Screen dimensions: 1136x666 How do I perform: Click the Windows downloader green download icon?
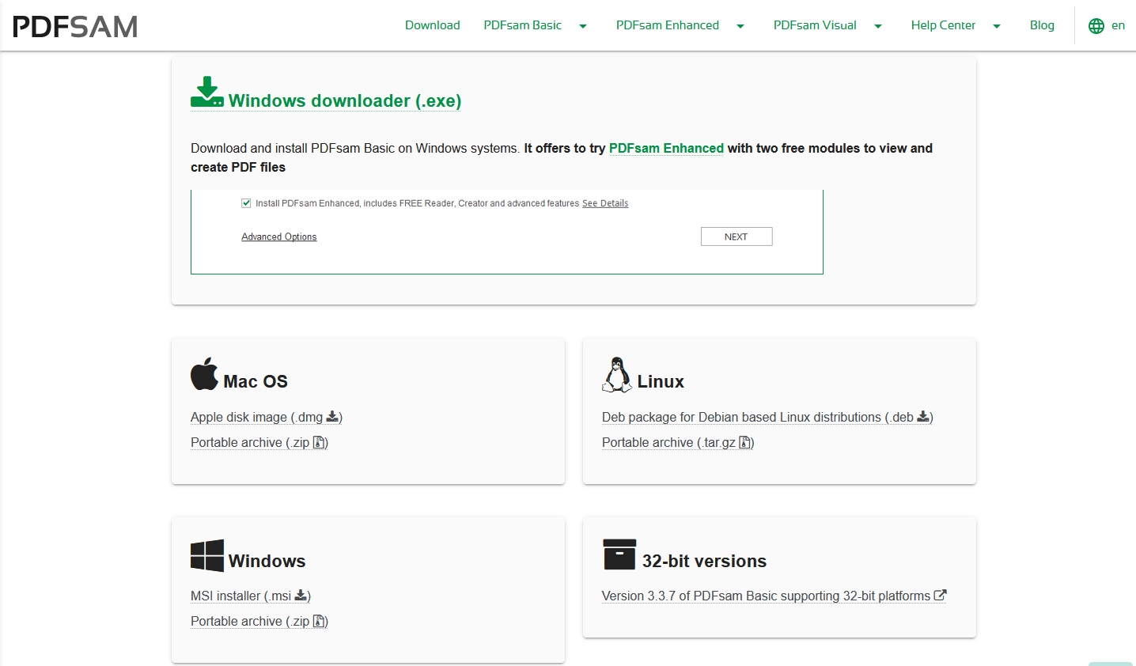pyautogui.click(x=206, y=93)
